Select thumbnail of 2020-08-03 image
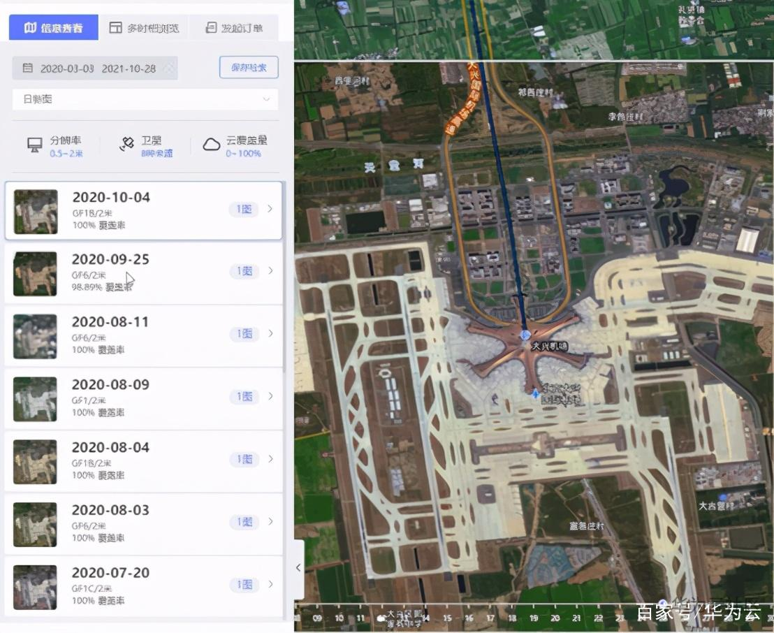 pyautogui.click(x=35, y=525)
